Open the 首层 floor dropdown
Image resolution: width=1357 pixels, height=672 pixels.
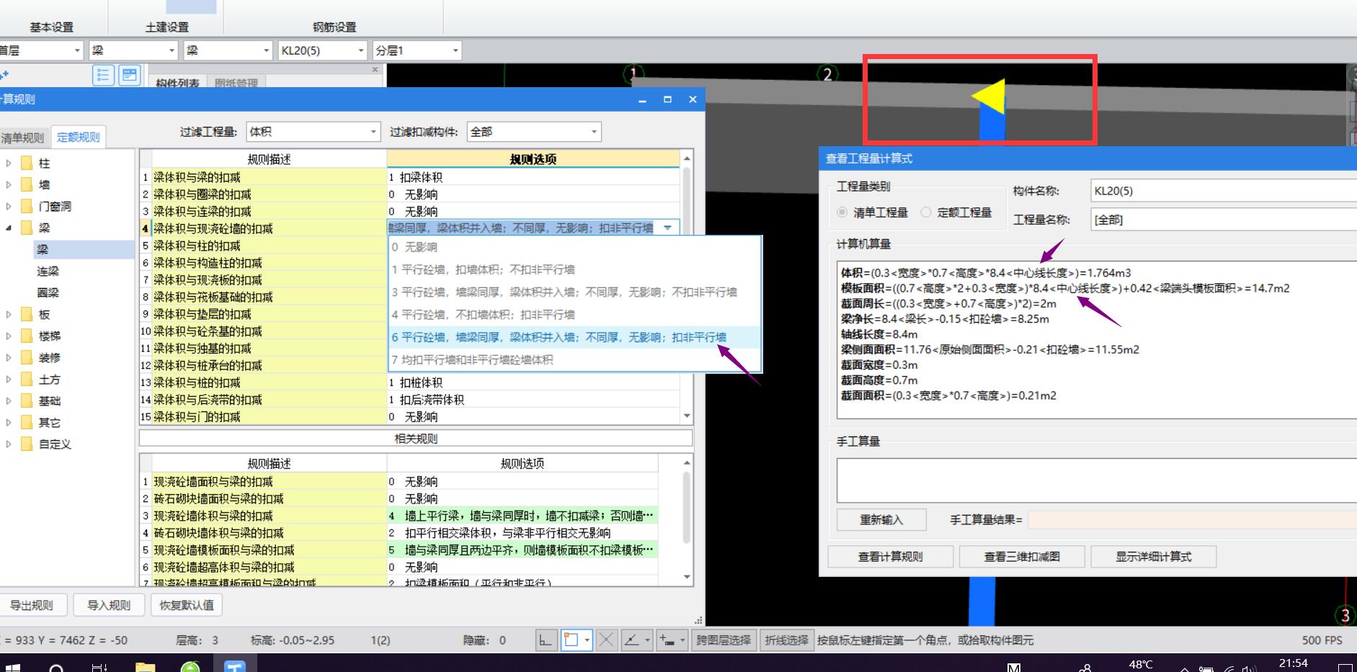click(77, 50)
